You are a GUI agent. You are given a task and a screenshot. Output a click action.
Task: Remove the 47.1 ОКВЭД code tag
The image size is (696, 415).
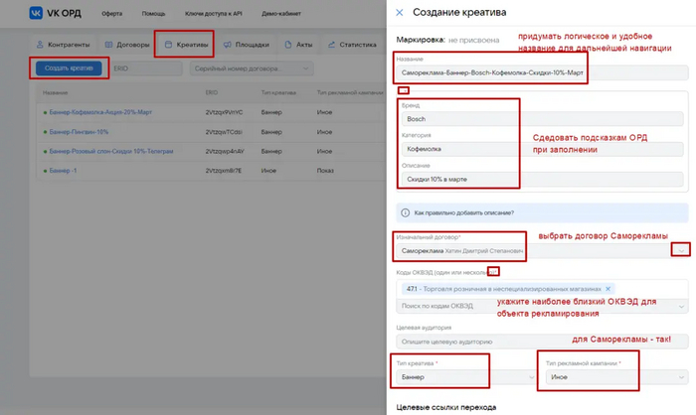pos(609,289)
